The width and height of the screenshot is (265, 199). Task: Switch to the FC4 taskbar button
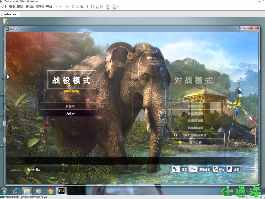61,191
